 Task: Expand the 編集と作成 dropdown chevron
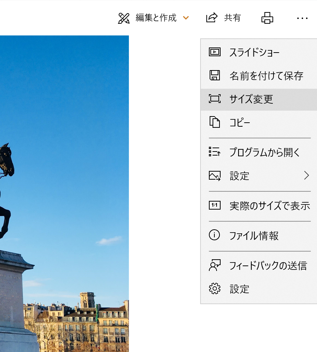[186, 18]
